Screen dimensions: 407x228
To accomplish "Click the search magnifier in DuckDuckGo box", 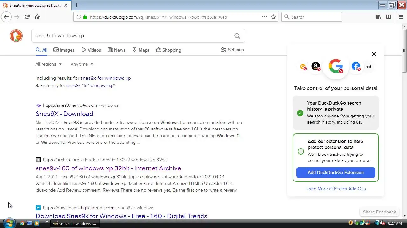I will point(237,36).
